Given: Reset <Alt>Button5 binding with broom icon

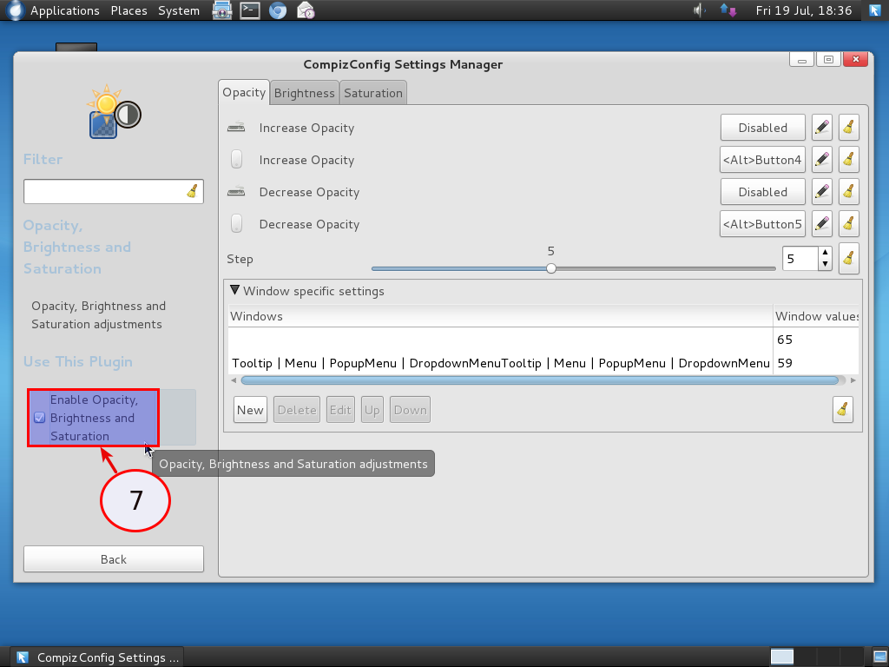Looking at the screenshot, I should (x=848, y=224).
